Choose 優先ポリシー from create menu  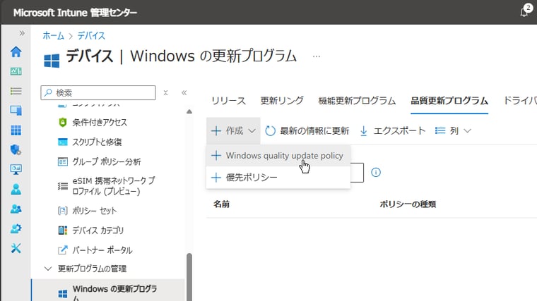click(x=278, y=178)
